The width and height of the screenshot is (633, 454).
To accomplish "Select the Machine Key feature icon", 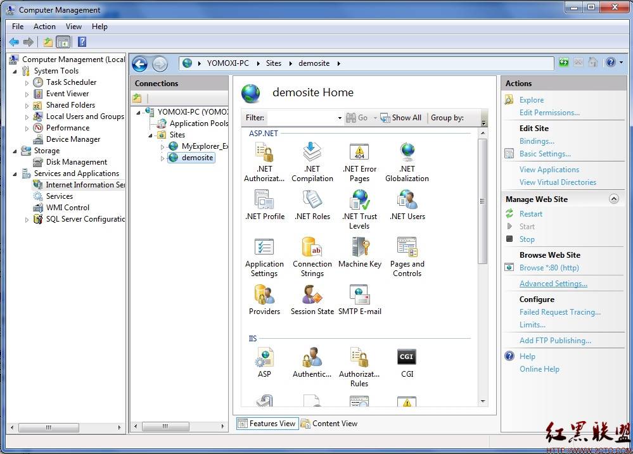I will [x=359, y=248].
